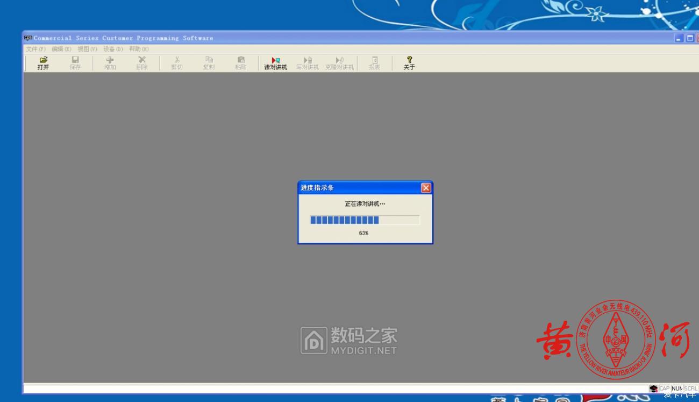
Task: Paste data with the 粘贴 icon
Action: coord(241,63)
